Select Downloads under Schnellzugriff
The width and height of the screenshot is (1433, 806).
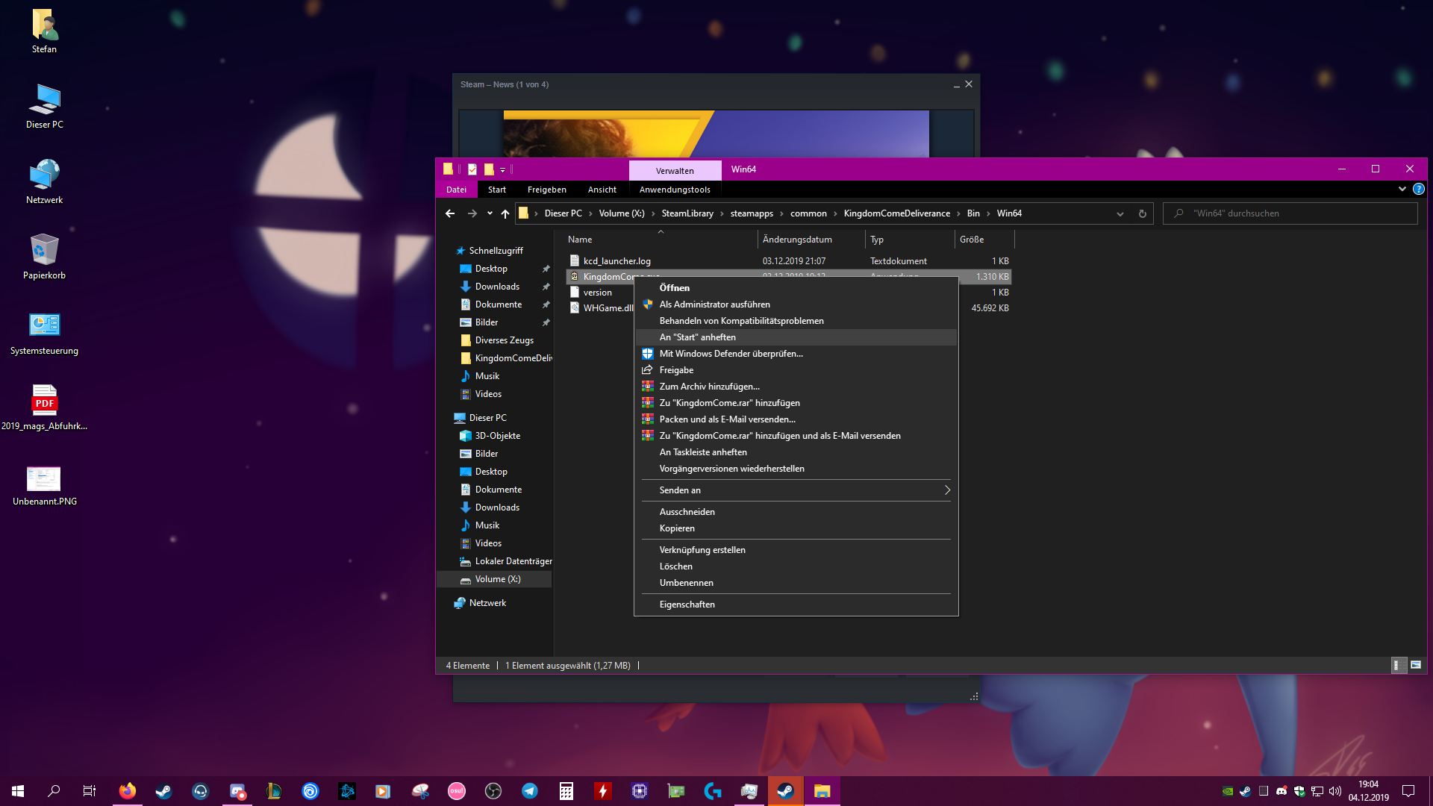pos(497,287)
